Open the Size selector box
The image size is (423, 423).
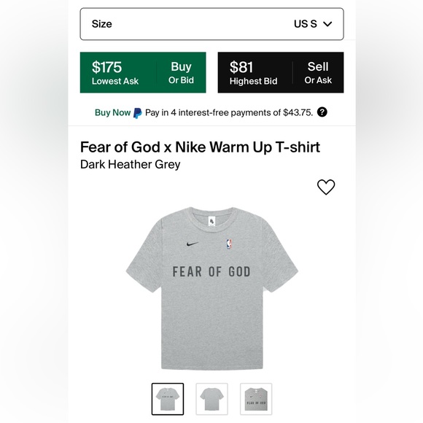(x=211, y=24)
